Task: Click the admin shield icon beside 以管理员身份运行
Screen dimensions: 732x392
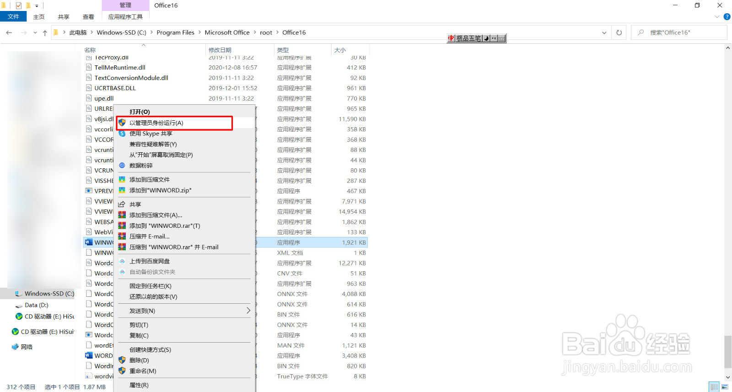Action: coord(122,123)
